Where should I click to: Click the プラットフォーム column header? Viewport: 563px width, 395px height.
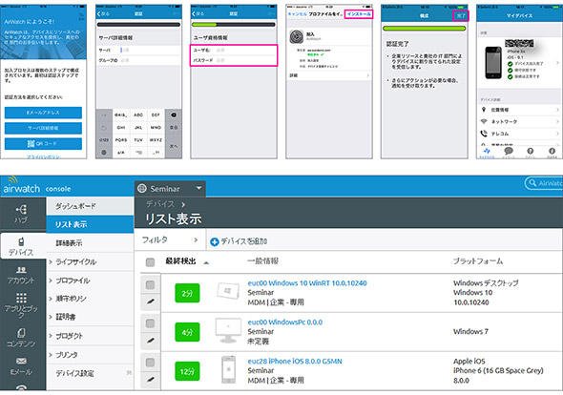478,261
